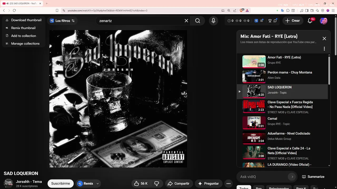Image resolution: width=337 pixels, height=189 pixels.
Task: Play Adueñarme - Nivel Codiciado
Action: pos(282,138)
